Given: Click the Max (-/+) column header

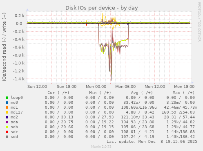Looking at the screenshot, I should (x=183, y=93).
